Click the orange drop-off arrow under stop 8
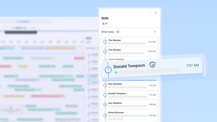Image resolution: width=217 pixels, height=122 pixels. click(110, 106)
